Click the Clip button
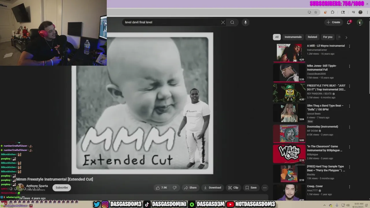Viewport: 370px width, 208px height. [x=233, y=187]
